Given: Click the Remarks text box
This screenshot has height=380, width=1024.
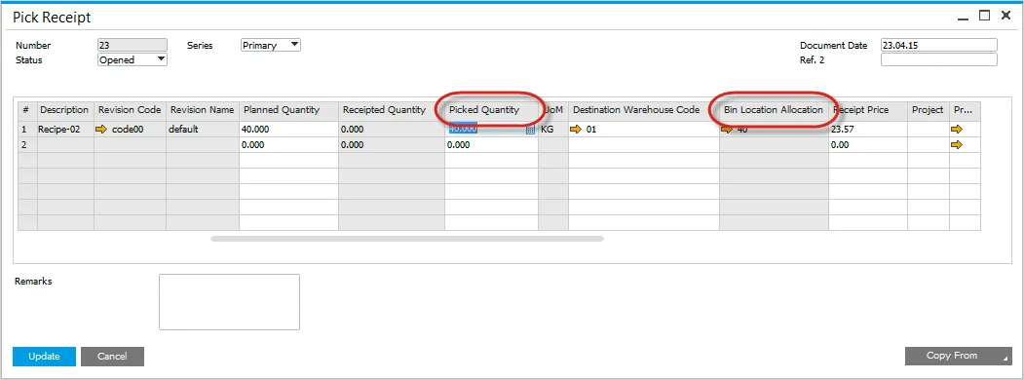Looking at the screenshot, I should (x=229, y=302).
